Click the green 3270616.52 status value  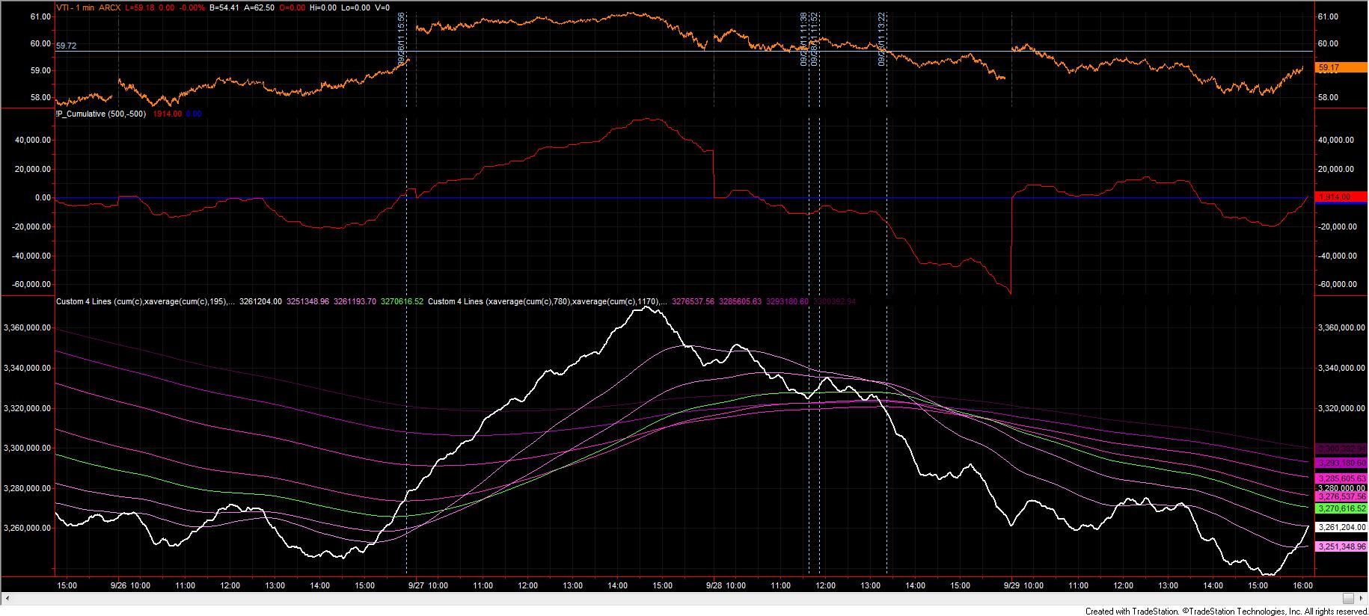(x=402, y=301)
